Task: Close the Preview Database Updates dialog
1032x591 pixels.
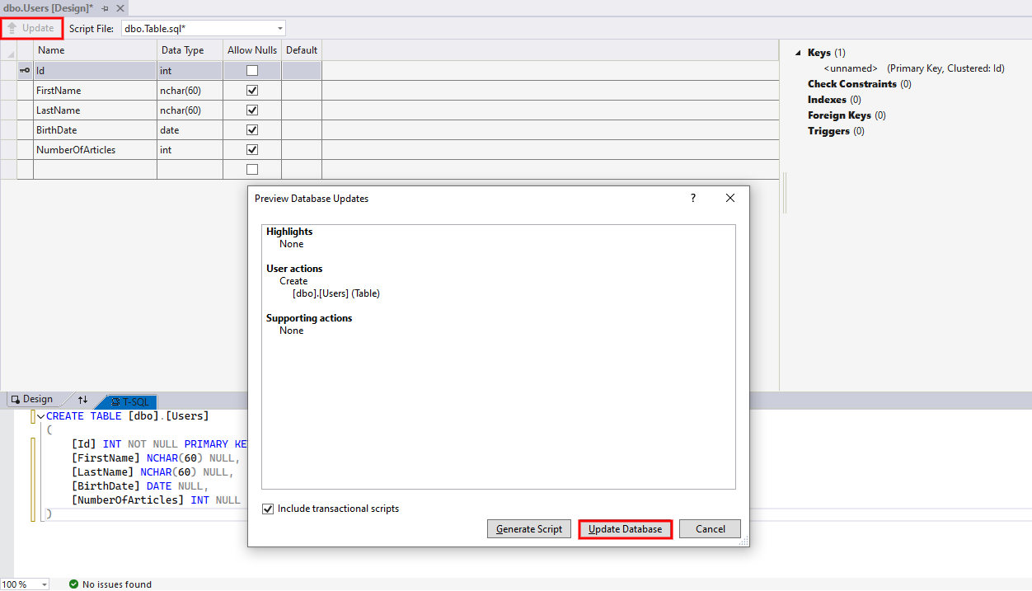Action: (x=729, y=199)
